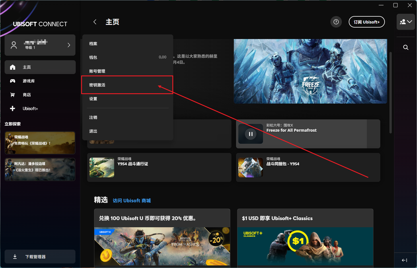This screenshot has width=417, height=268.
Task: Collapse the right panel with arrow icon
Action: tap(404, 260)
